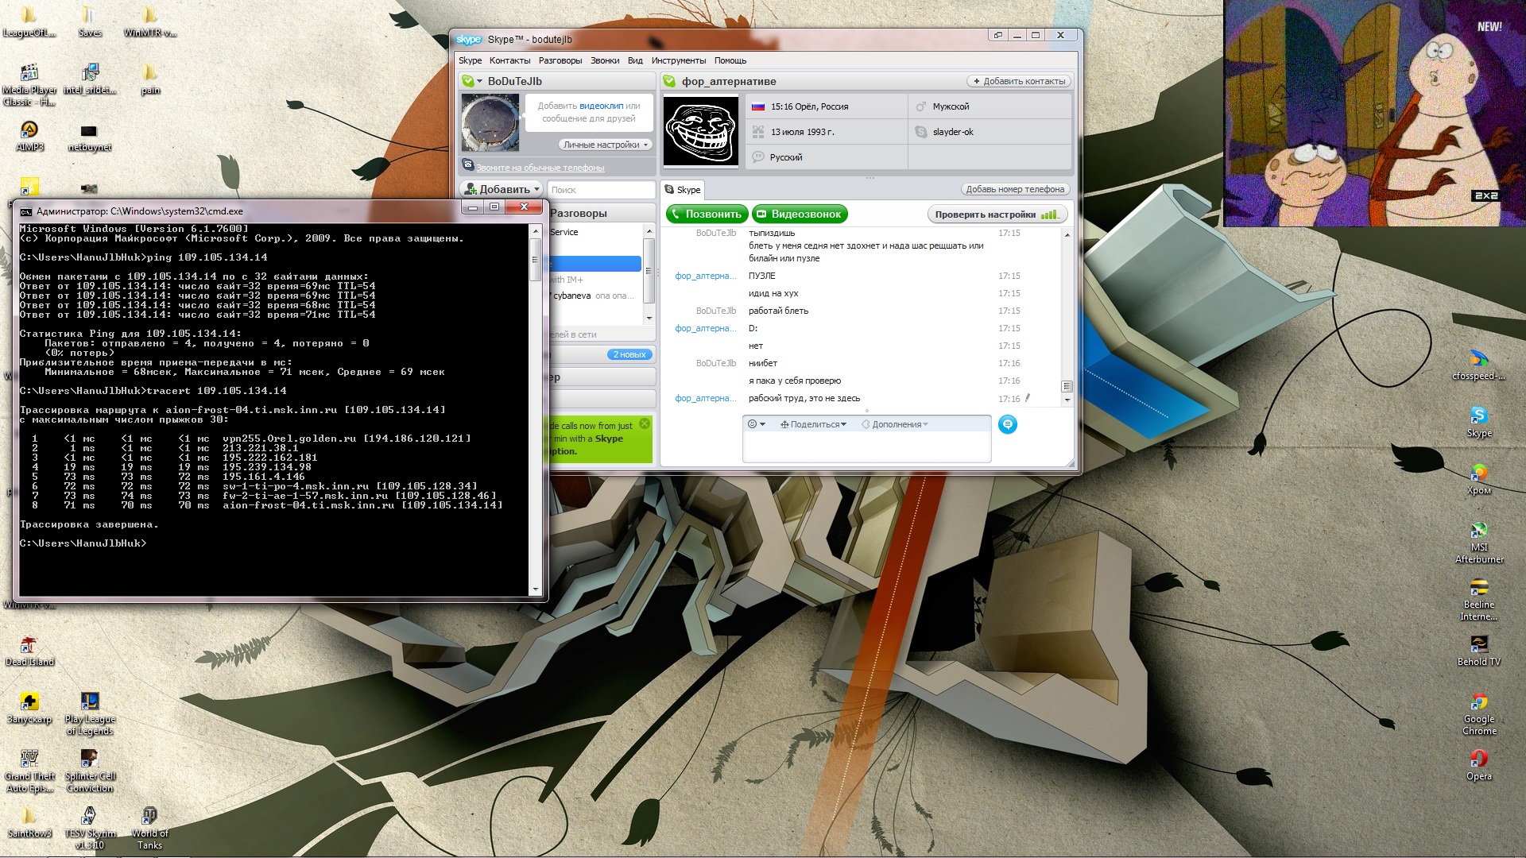Click chat history scrollbar down arrow
This screenshot has height=858, width=1526.
click(x=1067, y=400)
